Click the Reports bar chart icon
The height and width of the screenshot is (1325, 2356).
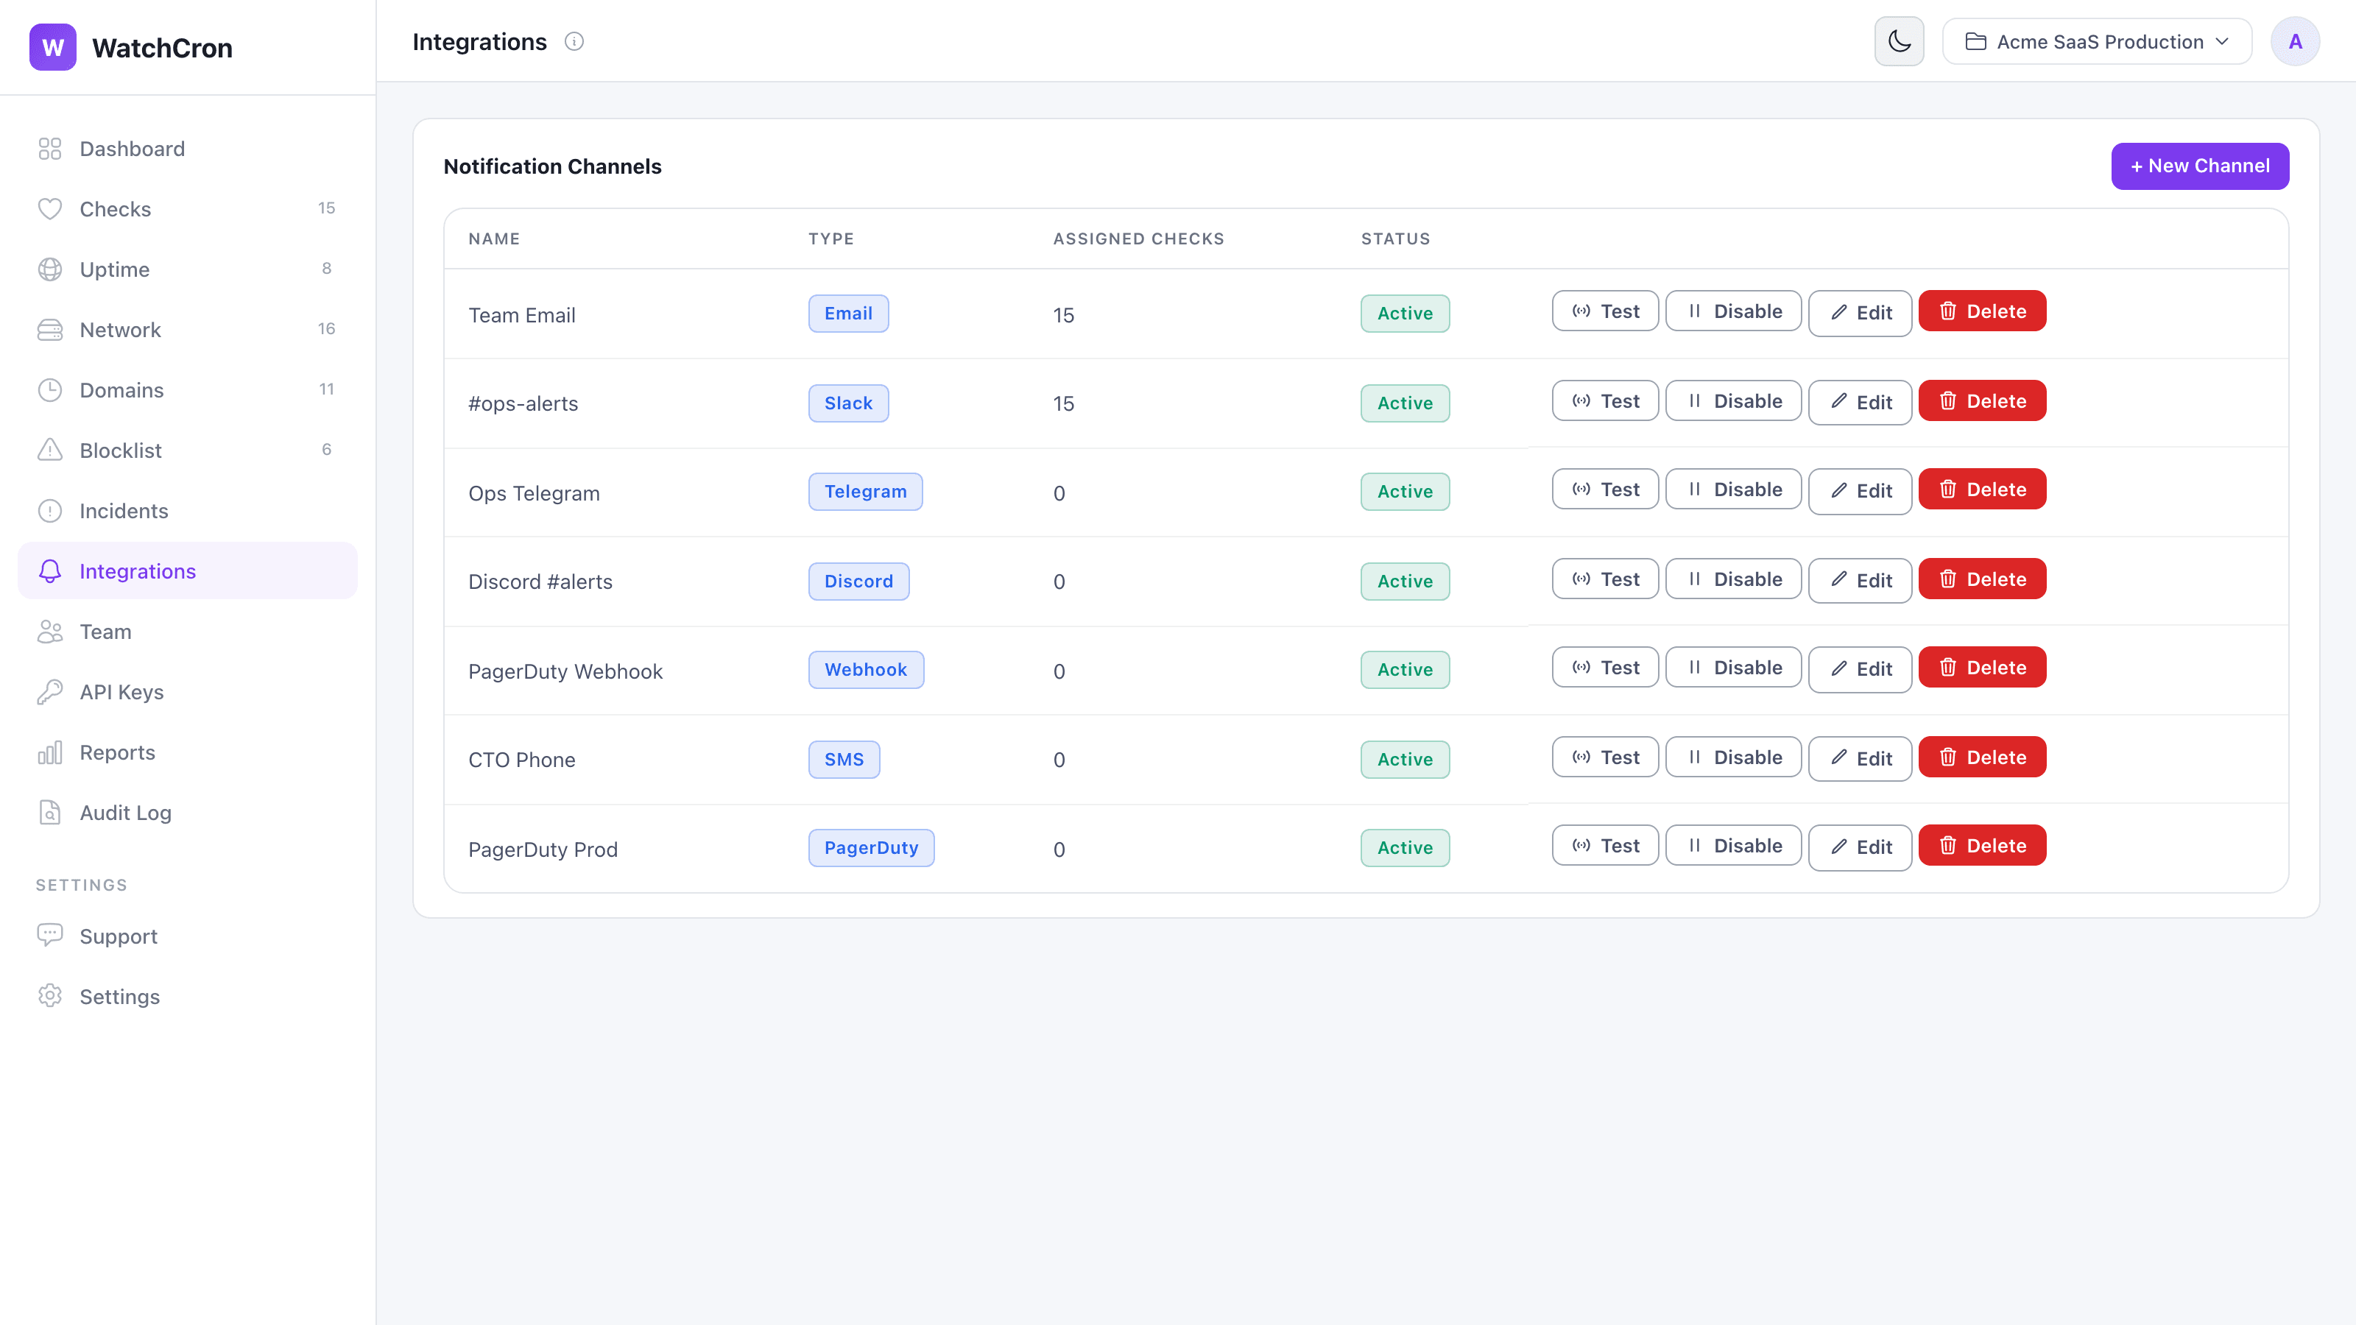coord(50,752)
